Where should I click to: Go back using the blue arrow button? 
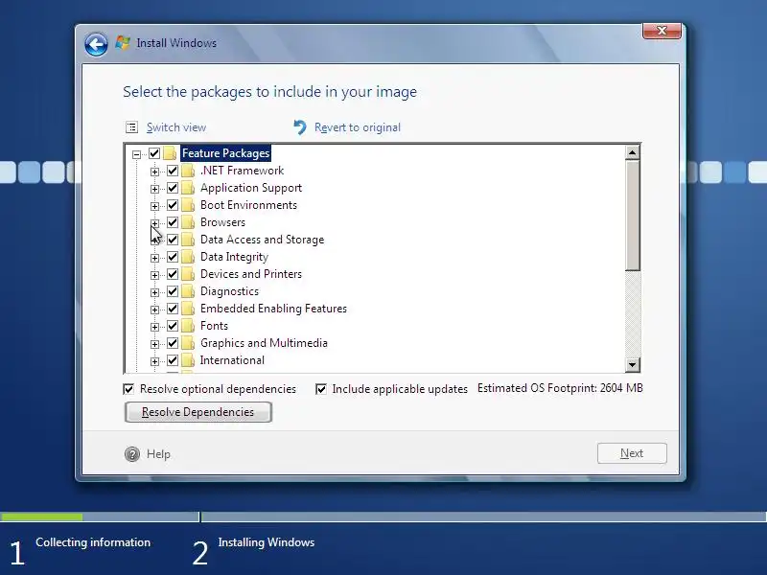click(x=96, y=45)
